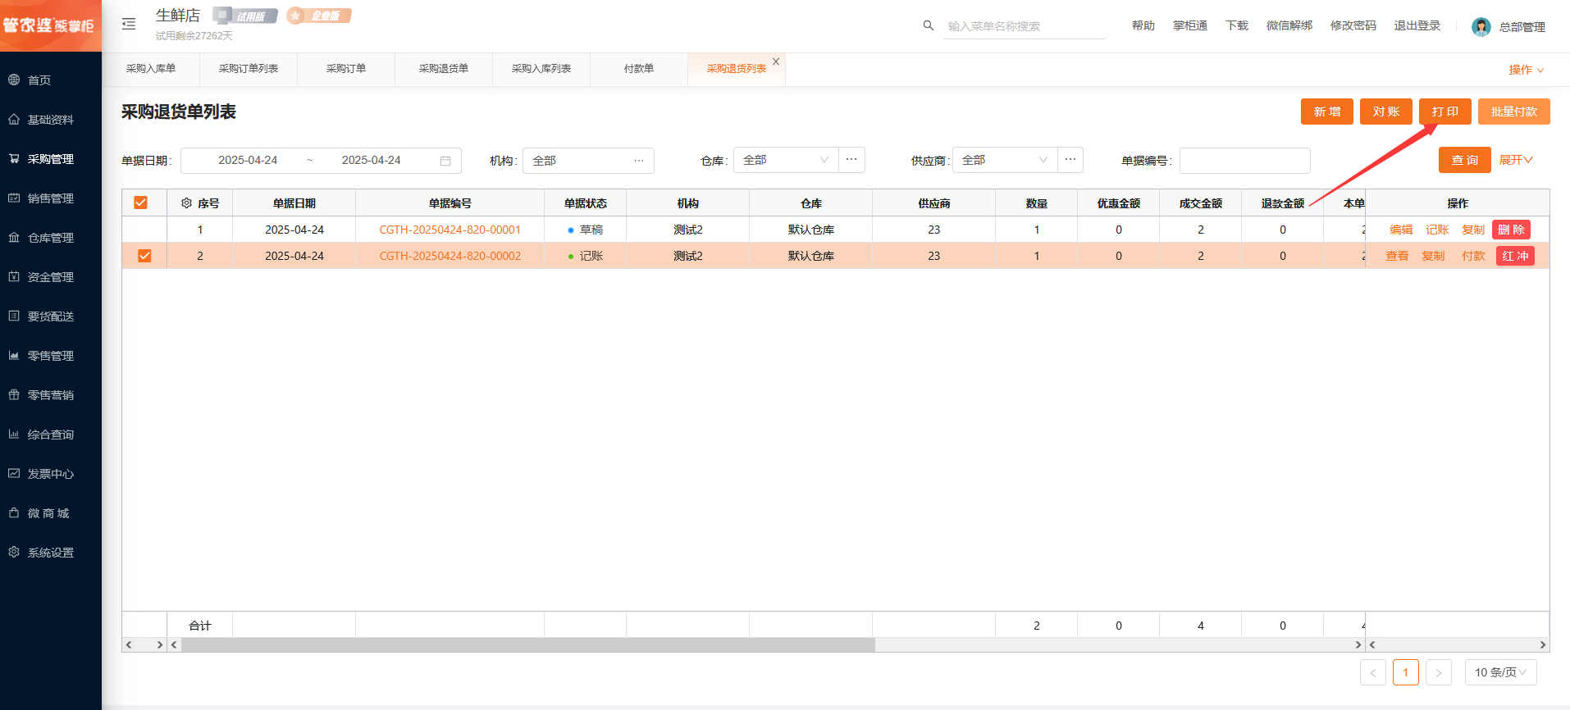The height and width of the screenshot is (710, 1570).
Task: Open order CGTH-20250424-820-00002
Action: [450, 256]
